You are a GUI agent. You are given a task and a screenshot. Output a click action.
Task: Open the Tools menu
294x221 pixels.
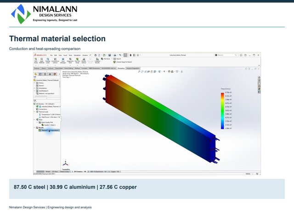pyautogui.click(x=70, y=55)
